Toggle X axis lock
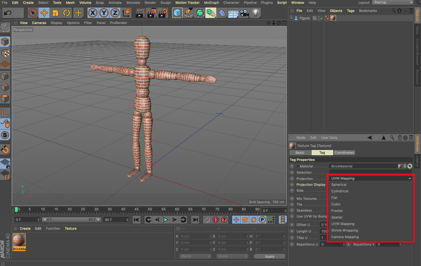421x266 pixels. tap(92, 13)
